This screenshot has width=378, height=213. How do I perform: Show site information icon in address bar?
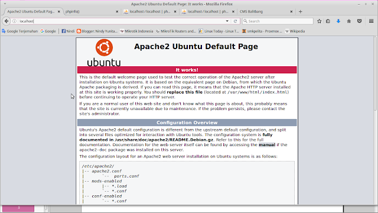pyautogui.click(x=14, y=21)
